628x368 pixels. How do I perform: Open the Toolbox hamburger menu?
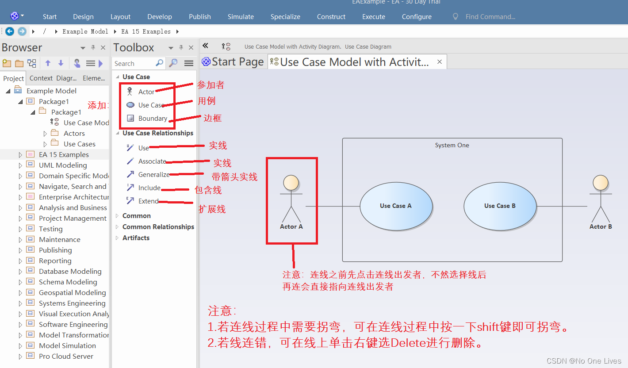[x=189, y=63]
